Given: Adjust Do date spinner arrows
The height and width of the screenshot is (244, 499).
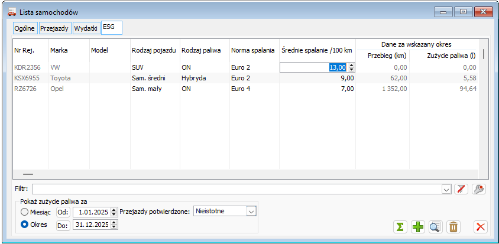Looking at the screenshot, I should 114,225.
